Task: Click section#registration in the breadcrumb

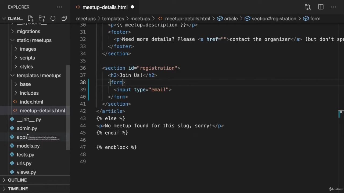Action: click(274, 19)
